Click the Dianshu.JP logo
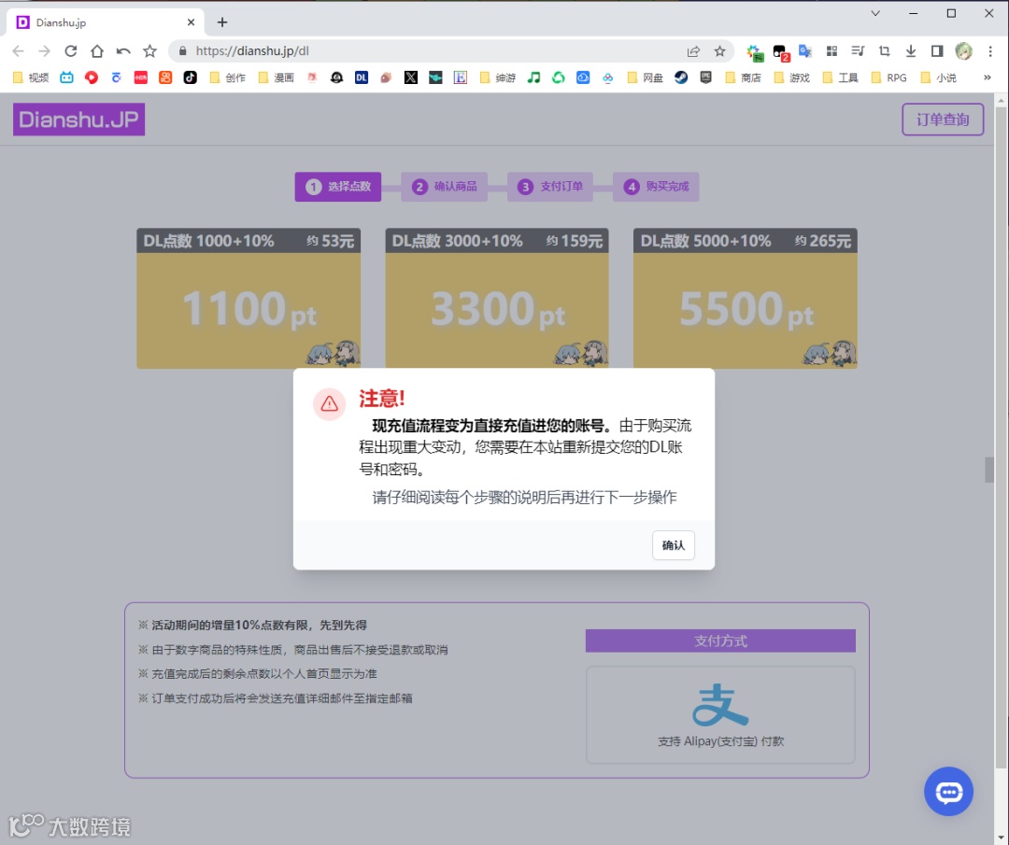Screen dimensions: 1009x845 (78, 120)
